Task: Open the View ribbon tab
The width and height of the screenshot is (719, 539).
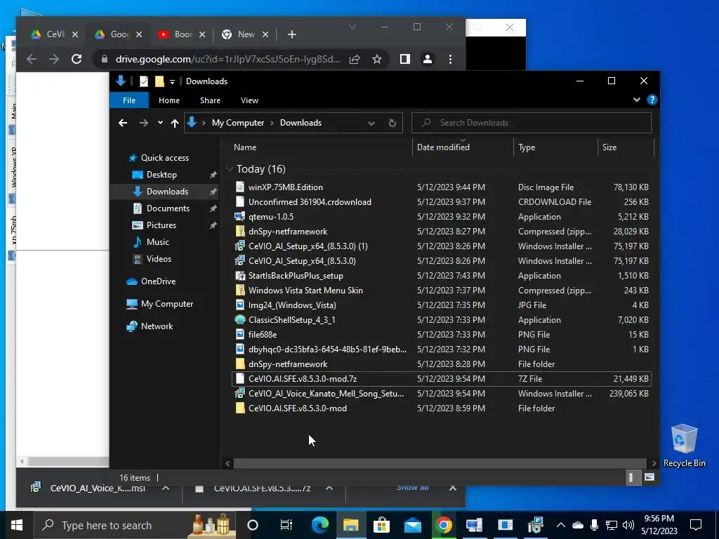Action: [249, 100]
